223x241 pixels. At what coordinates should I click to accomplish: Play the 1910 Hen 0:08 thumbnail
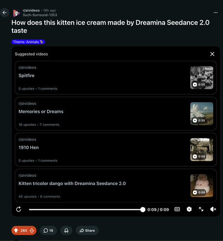[x=202, y=149]
